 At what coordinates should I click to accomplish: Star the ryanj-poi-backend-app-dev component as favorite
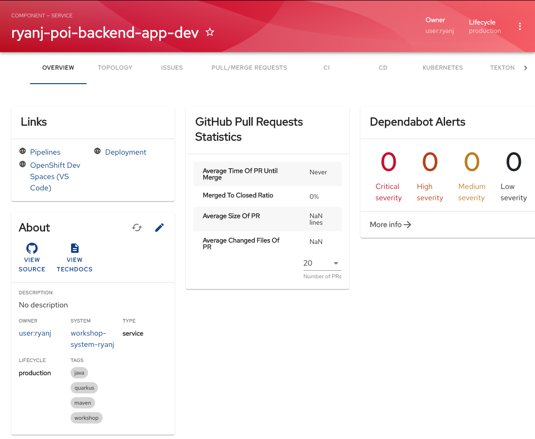[x=210, y=32]
